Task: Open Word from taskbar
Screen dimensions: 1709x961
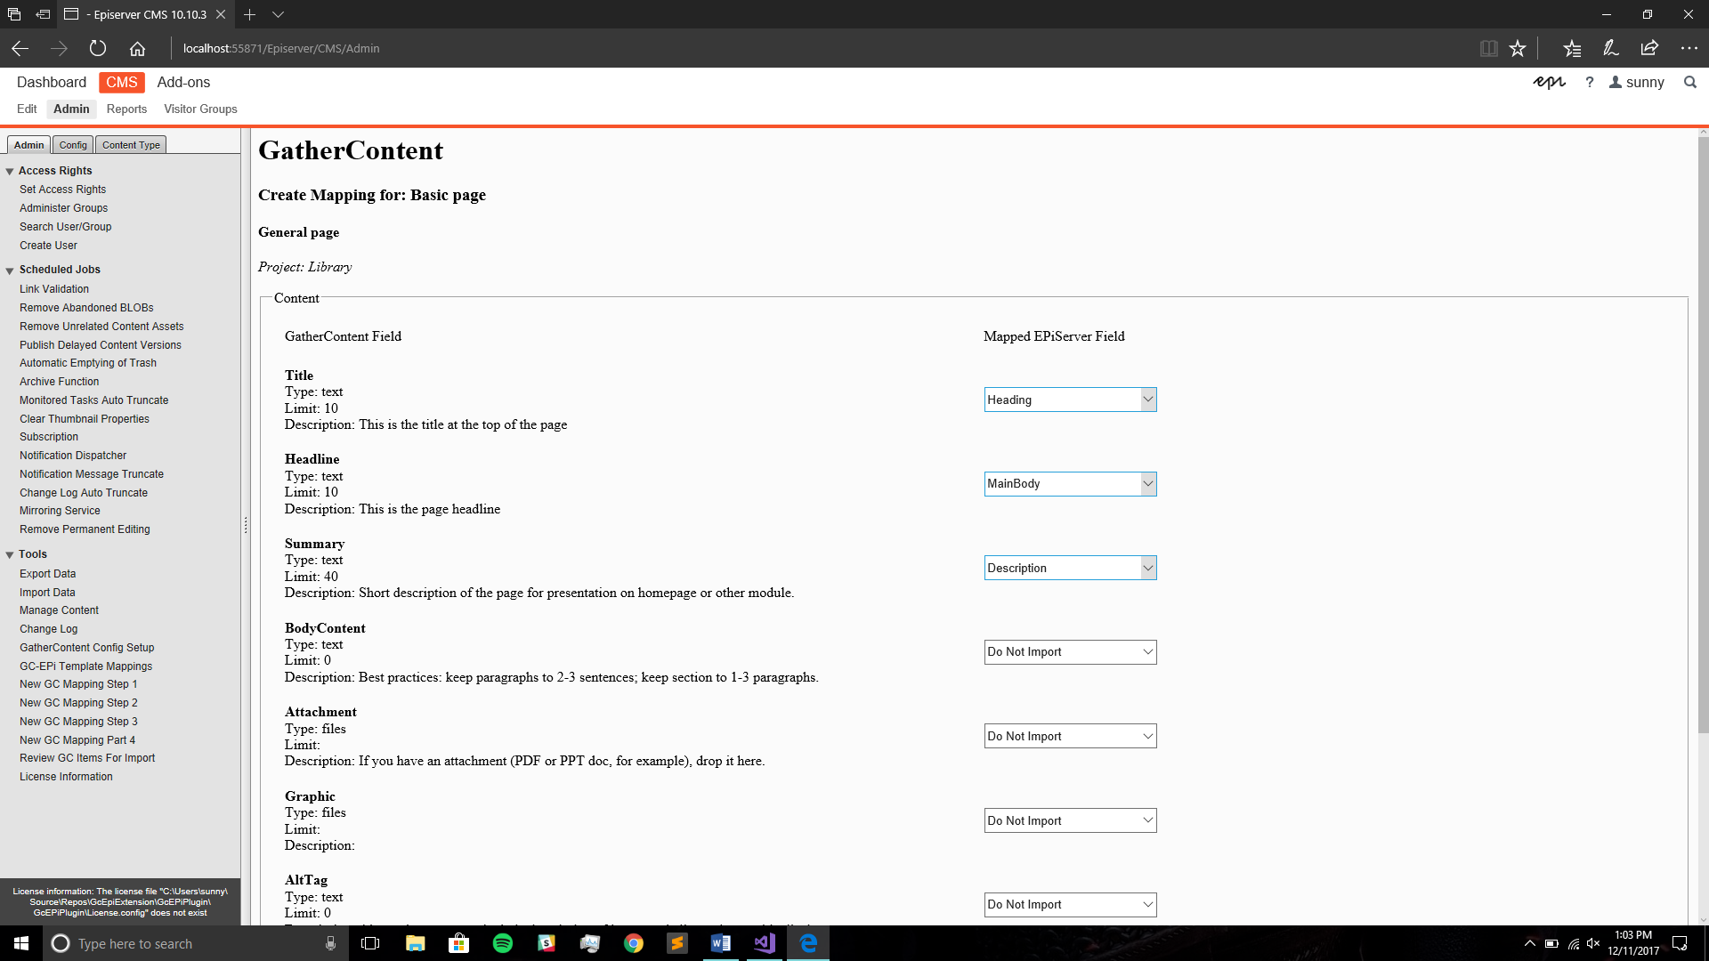Action: (720, 943)
